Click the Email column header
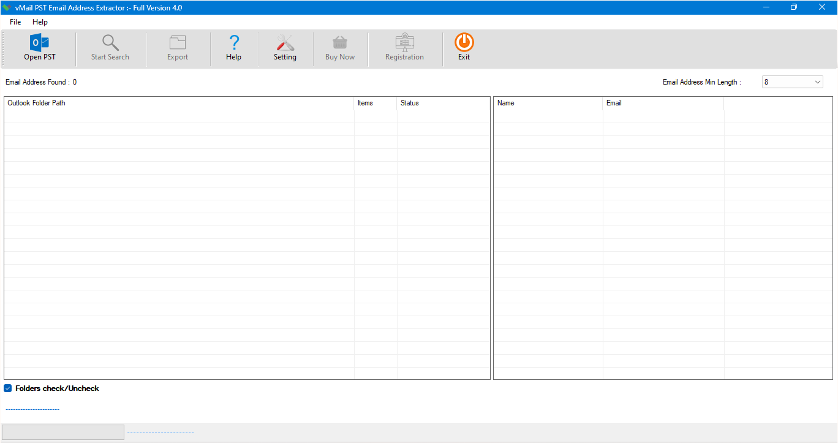The image size is (838, 443). [x=663, y=103]
